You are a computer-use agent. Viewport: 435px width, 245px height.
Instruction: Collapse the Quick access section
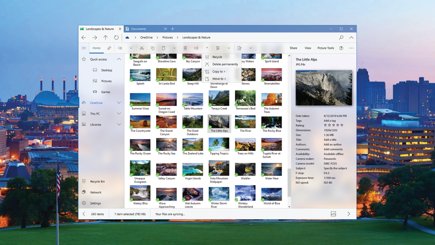(x=119, y=59)
